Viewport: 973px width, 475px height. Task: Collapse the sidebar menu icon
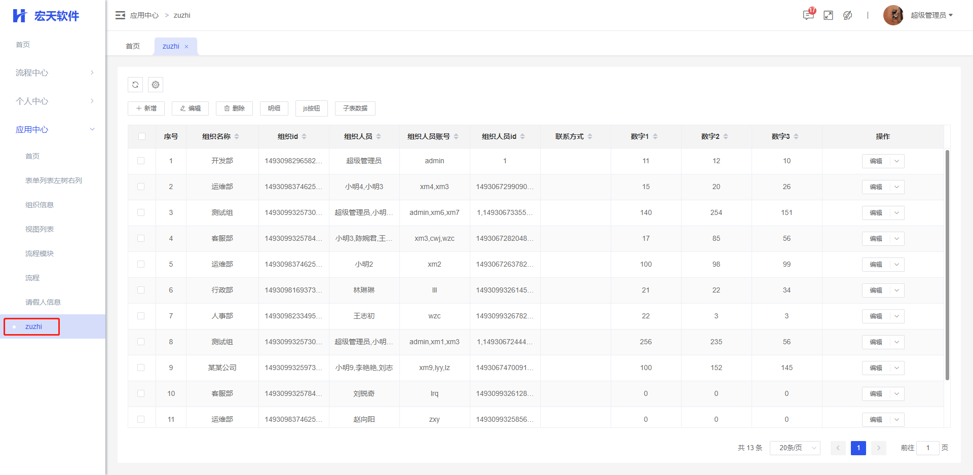pyautogui.click(x=120, y=15)
